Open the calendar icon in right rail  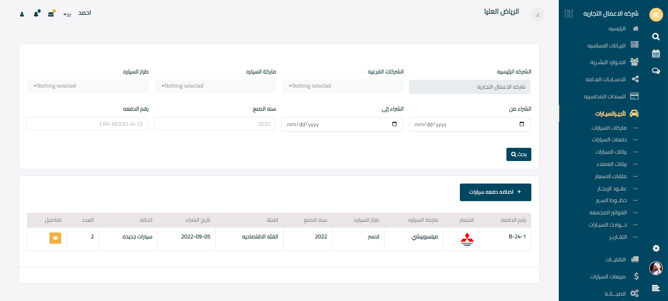tap(656, 53)
